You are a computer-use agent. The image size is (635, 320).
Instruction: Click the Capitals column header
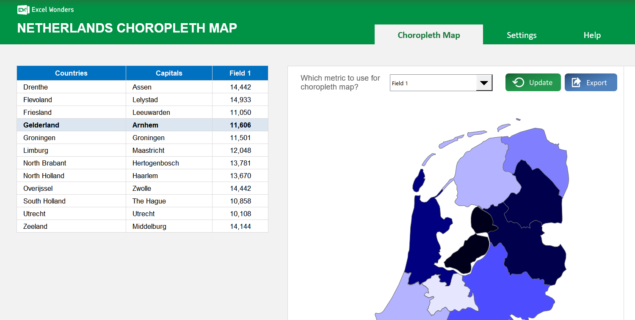pyautogui.click(x=168, y=73)
